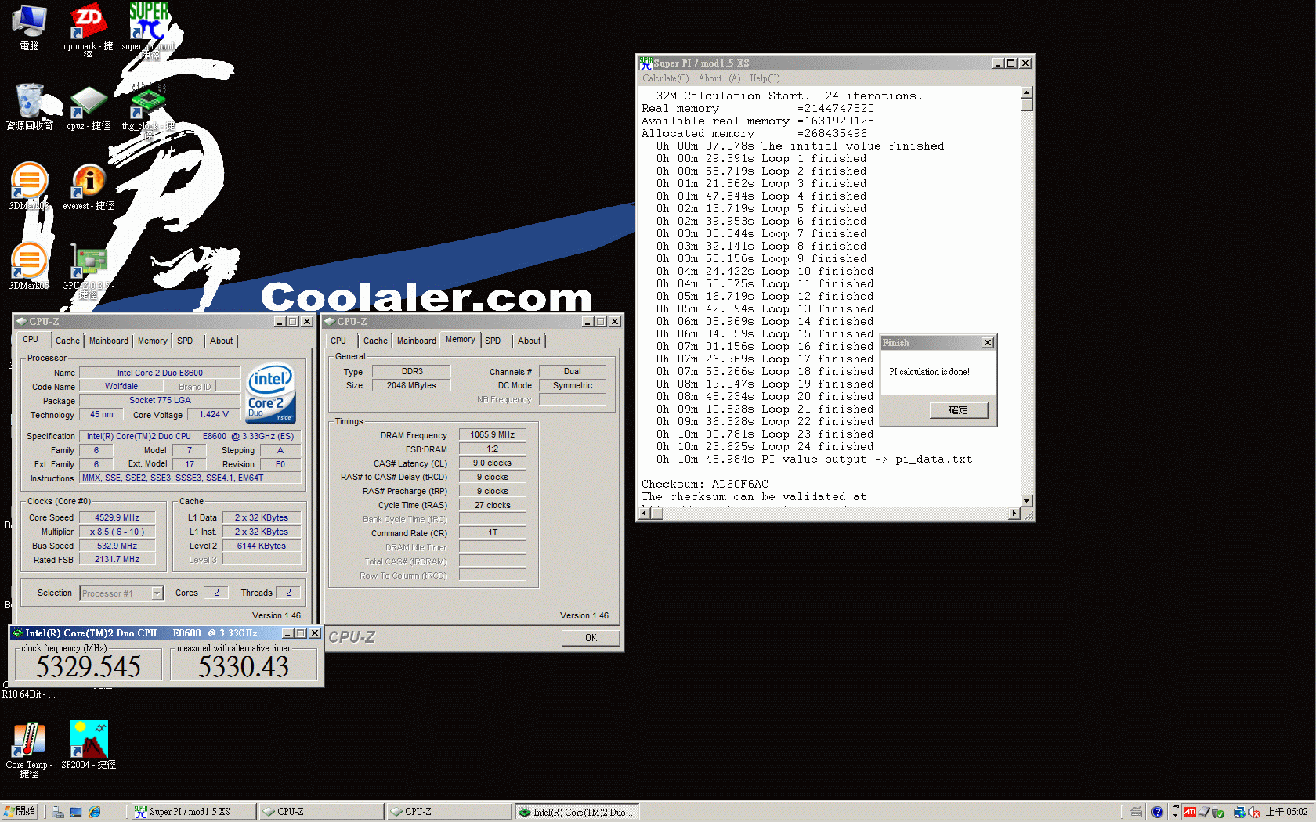
Task: Confirm the Finish dialog with 確定
Action: click(x=958, y=410)
